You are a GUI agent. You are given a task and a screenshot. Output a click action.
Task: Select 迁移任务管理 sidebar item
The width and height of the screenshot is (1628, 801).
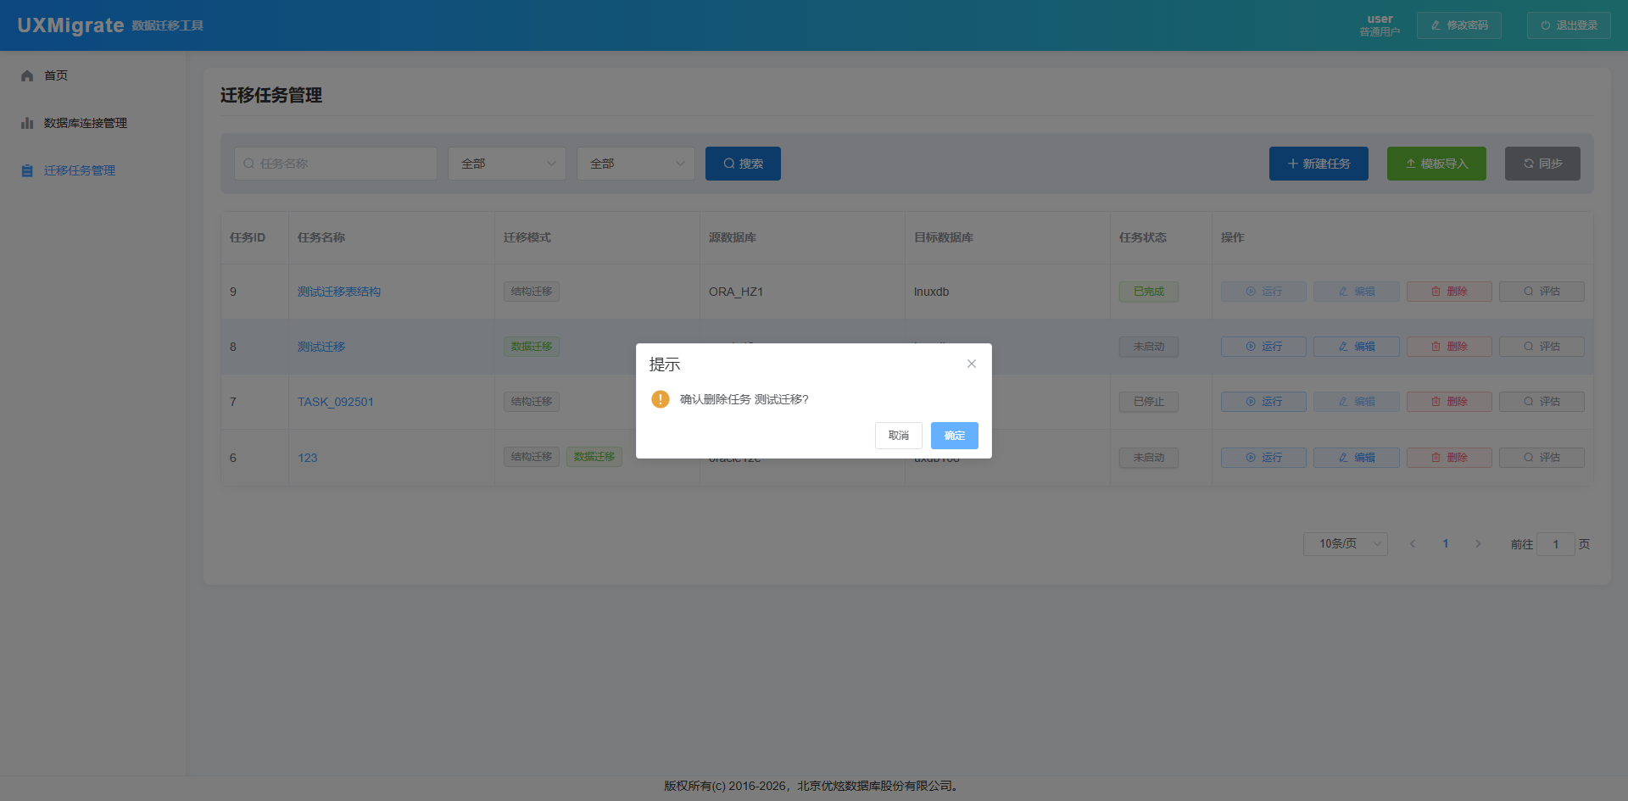click(x=79, y=170)
